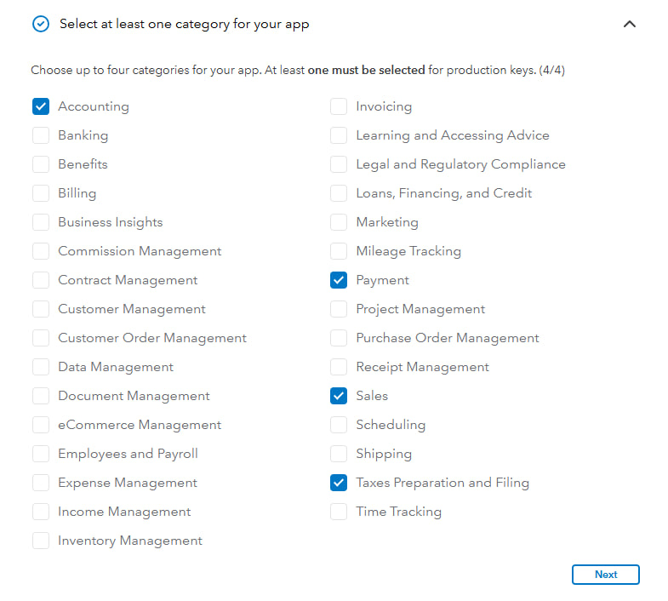Click the circled checkmark step icon
This screenshot has height=601, width=668.
(41, 24)
